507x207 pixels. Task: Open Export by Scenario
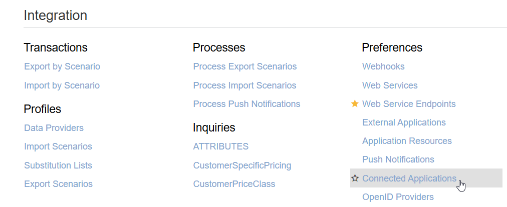tap(62, 66)
